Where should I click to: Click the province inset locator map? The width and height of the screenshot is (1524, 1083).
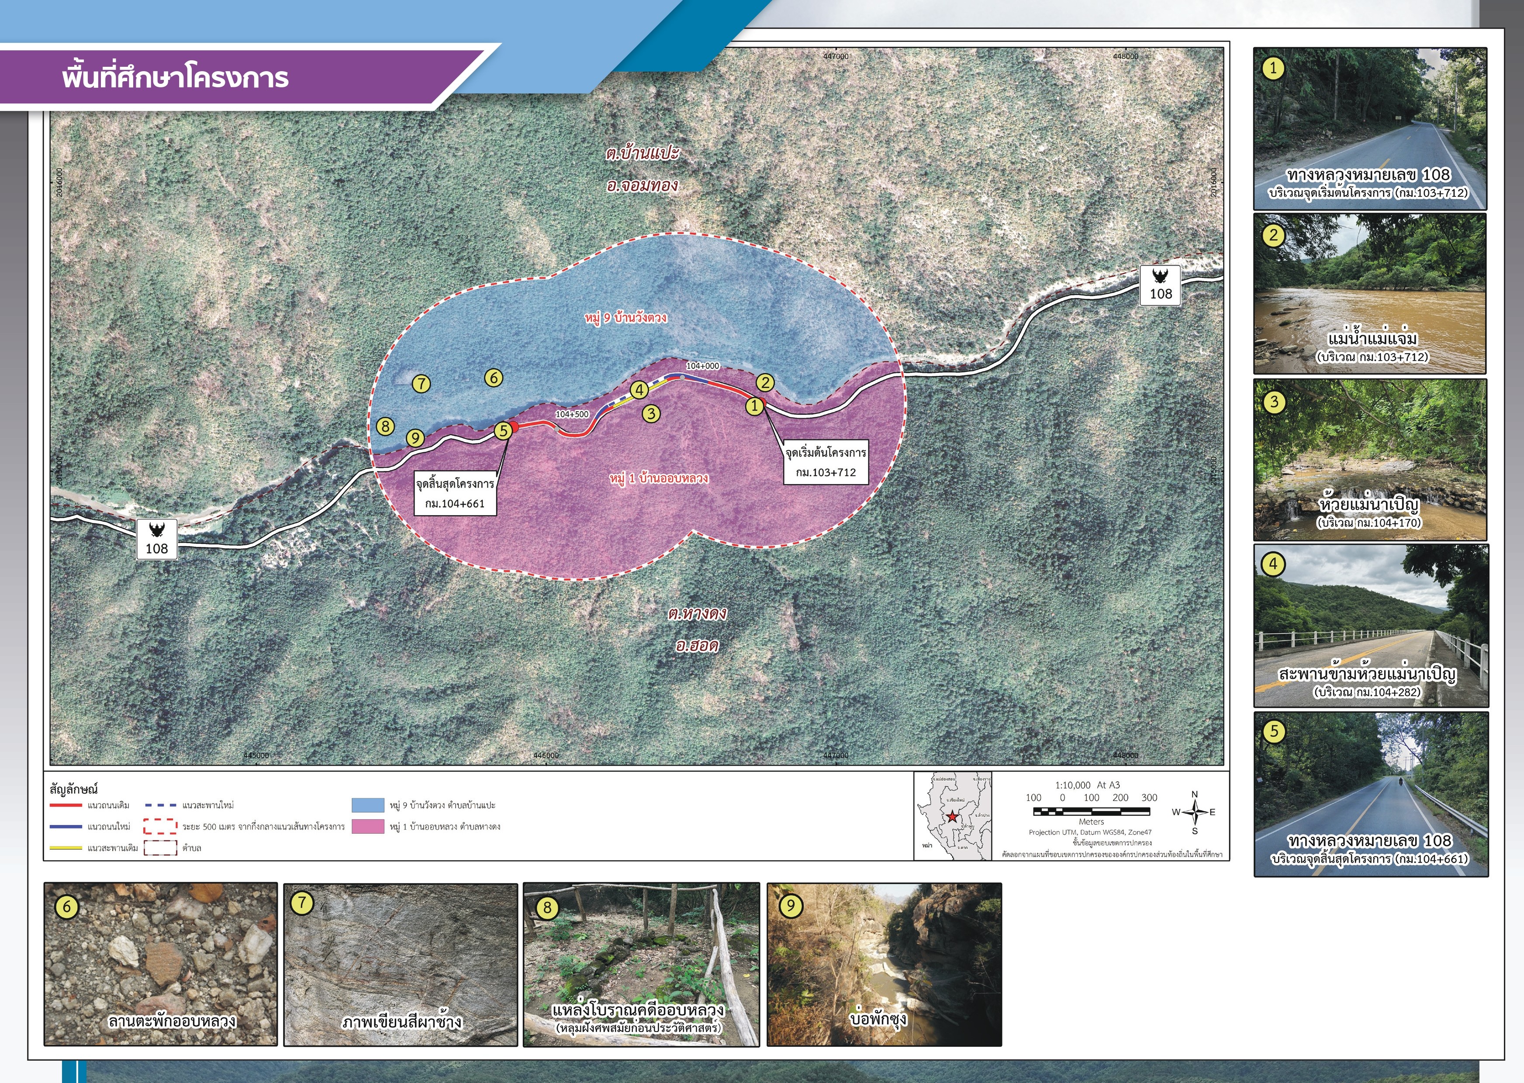pos(953,815)
